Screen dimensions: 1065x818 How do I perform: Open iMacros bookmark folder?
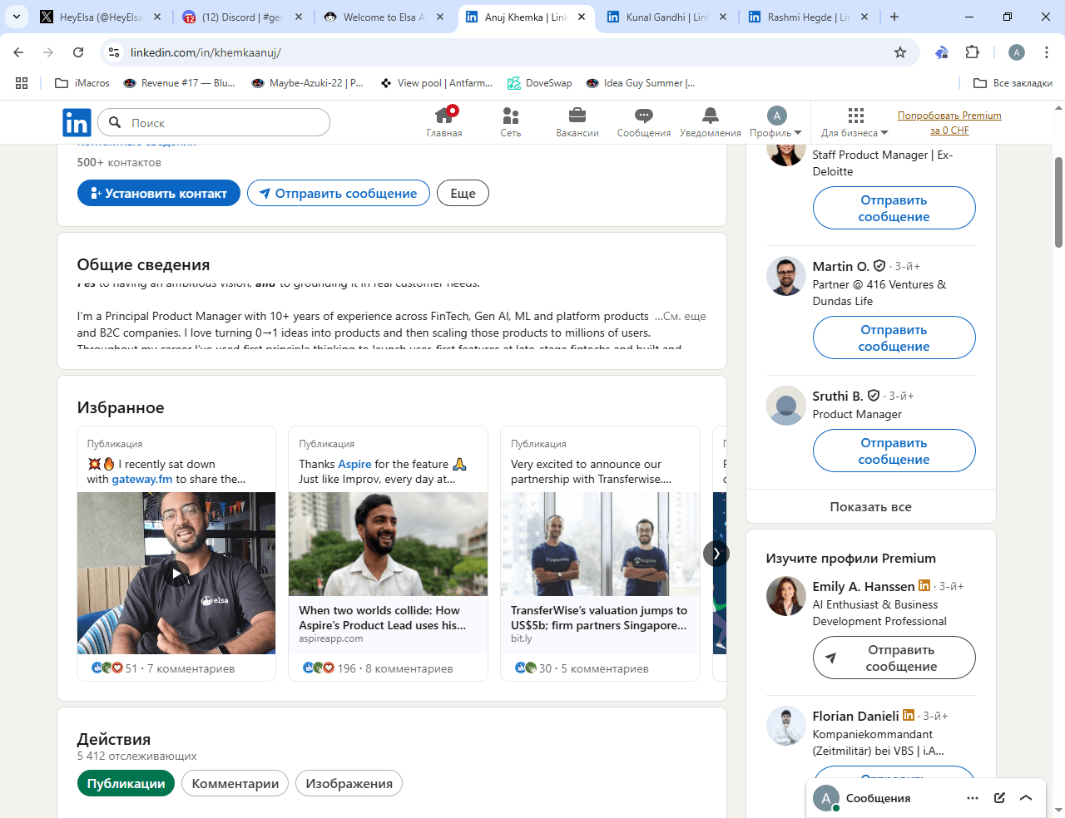(82, 83)
